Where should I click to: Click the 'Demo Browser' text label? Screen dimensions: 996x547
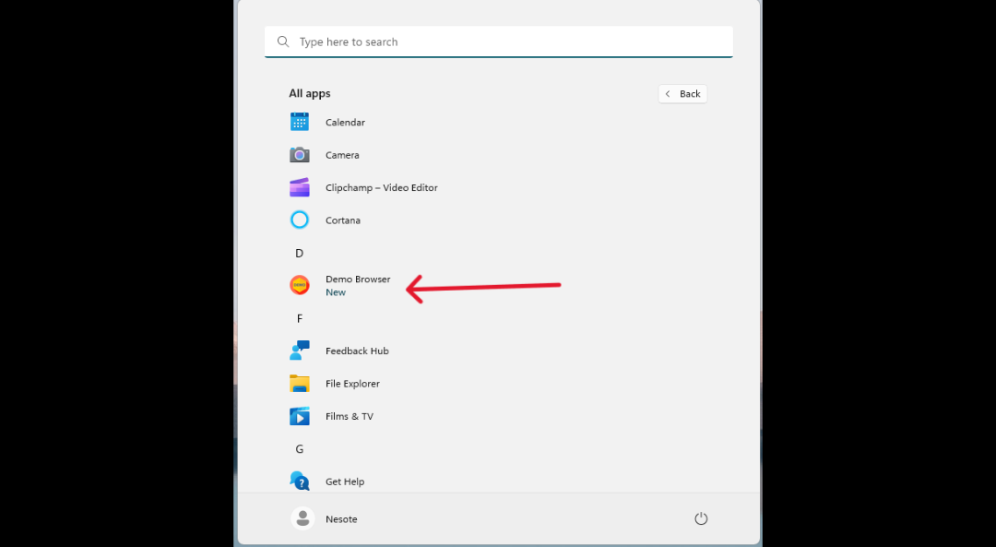pyautogui.click(x=358, y=279)
